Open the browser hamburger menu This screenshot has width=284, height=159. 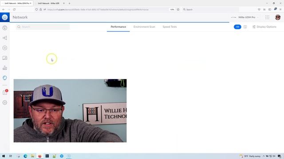click(280, 10)
